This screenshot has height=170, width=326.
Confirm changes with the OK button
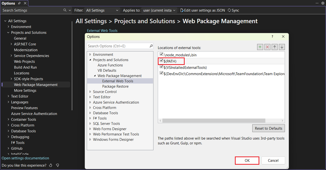247,160
